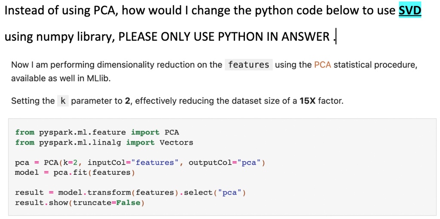Click the 'import Vectors' code line
This screenshot has width=440, height=219.
[x=104, y=143]
